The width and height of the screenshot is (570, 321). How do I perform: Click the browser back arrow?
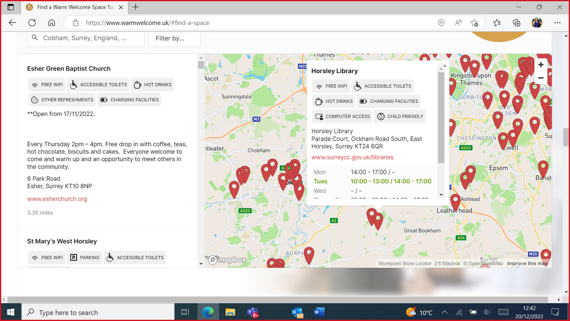pos(12,23)
